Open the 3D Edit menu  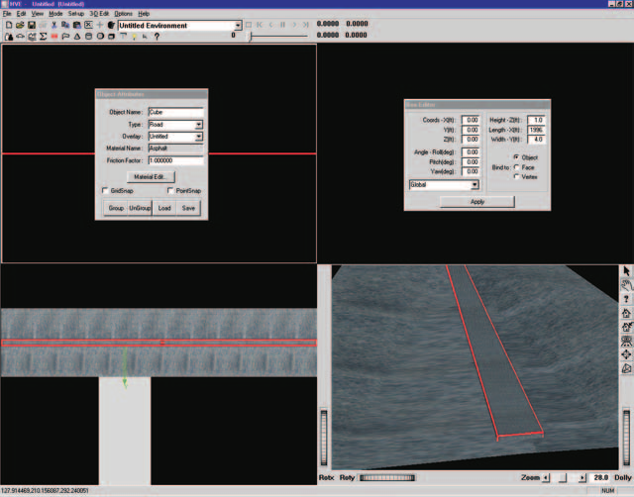click(x=99, y=14)
